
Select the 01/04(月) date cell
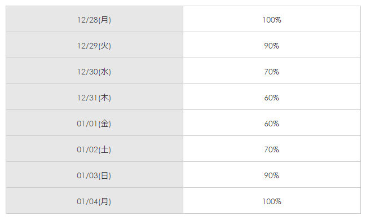(94, 201)
